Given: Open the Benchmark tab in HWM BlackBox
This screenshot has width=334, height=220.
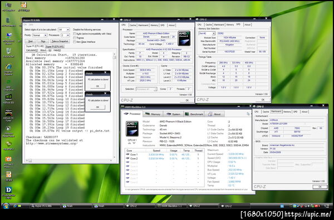Looking at the screenshot, I should pyautogui.click(x=194, y=114).
